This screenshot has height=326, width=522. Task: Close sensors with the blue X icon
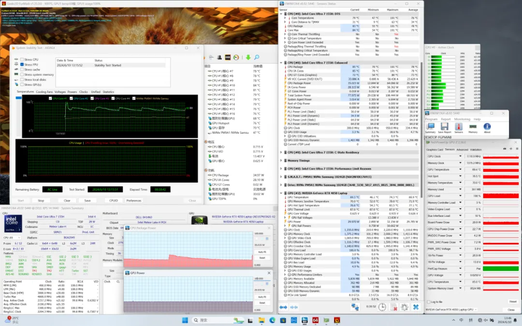(416, 307)
